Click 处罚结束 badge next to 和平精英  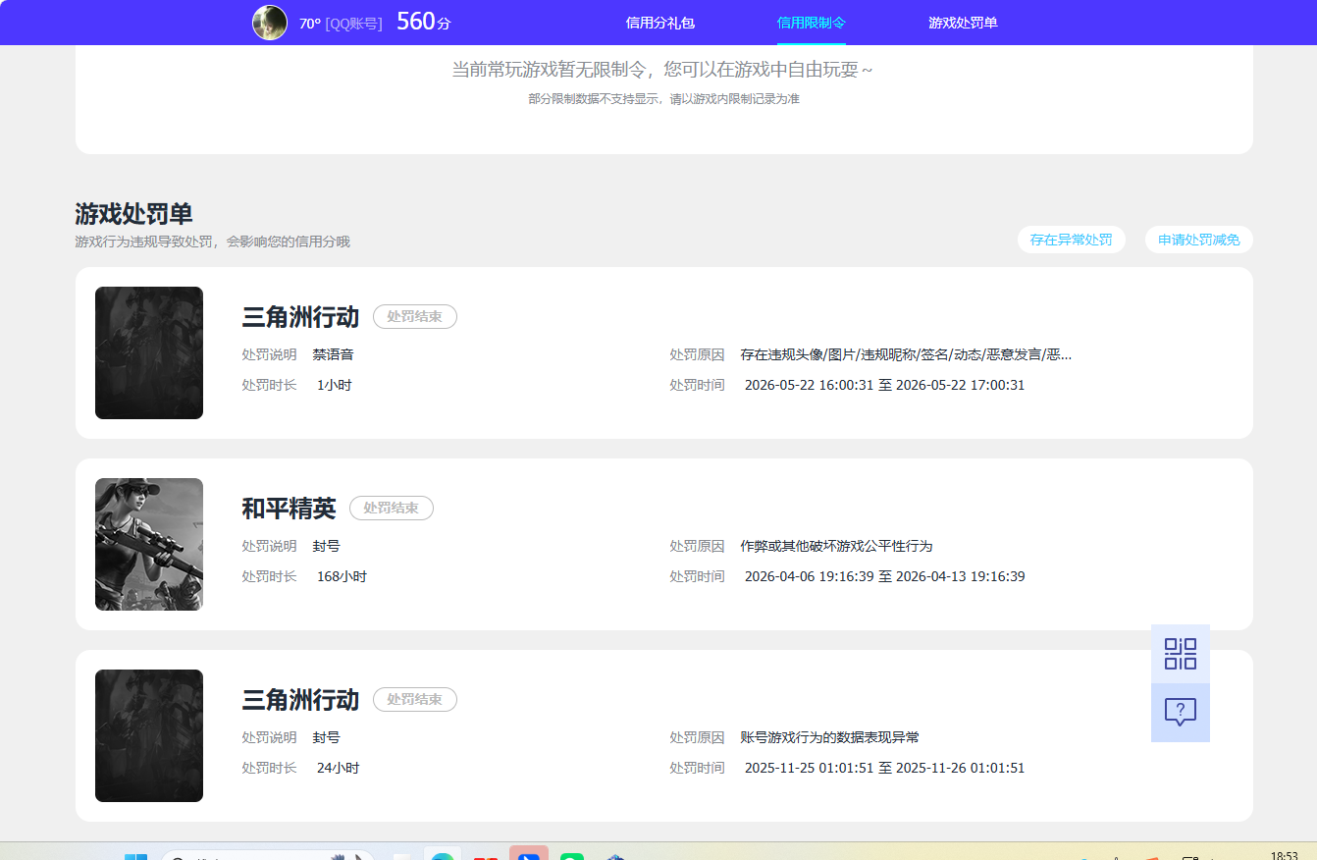tap(392, 508)
